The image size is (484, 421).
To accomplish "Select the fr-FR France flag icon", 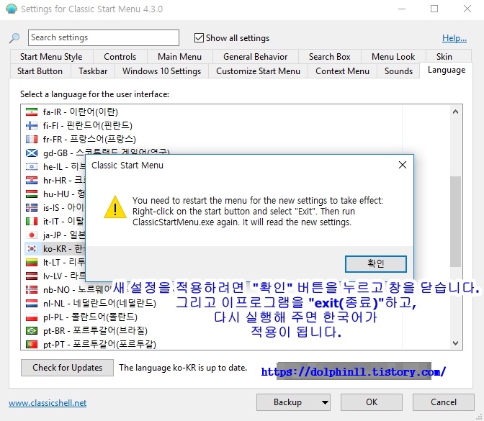I will (x=32, y=140).
